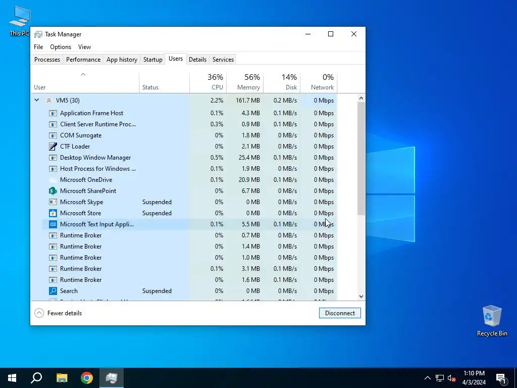517x388 pixels.
Task: Click the Microsoft Skype process icon
Action: pyautogui.click(x=53, y=202)
